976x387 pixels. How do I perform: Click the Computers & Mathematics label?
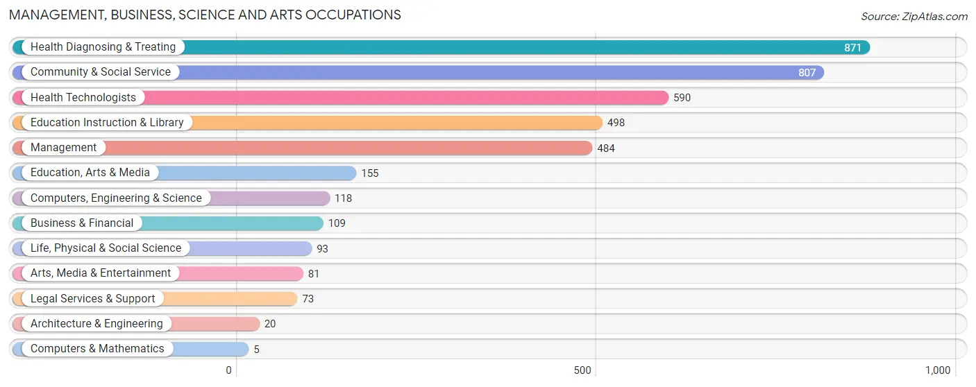click(97, 349)
